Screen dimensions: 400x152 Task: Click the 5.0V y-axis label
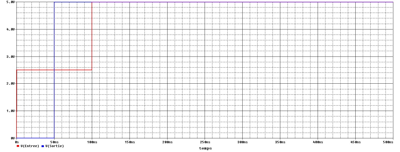(11, 2)
